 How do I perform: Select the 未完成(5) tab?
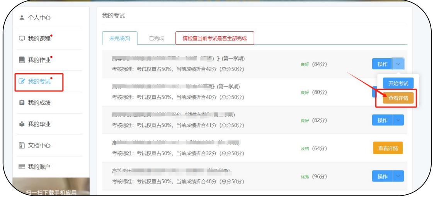pos(119,38)
